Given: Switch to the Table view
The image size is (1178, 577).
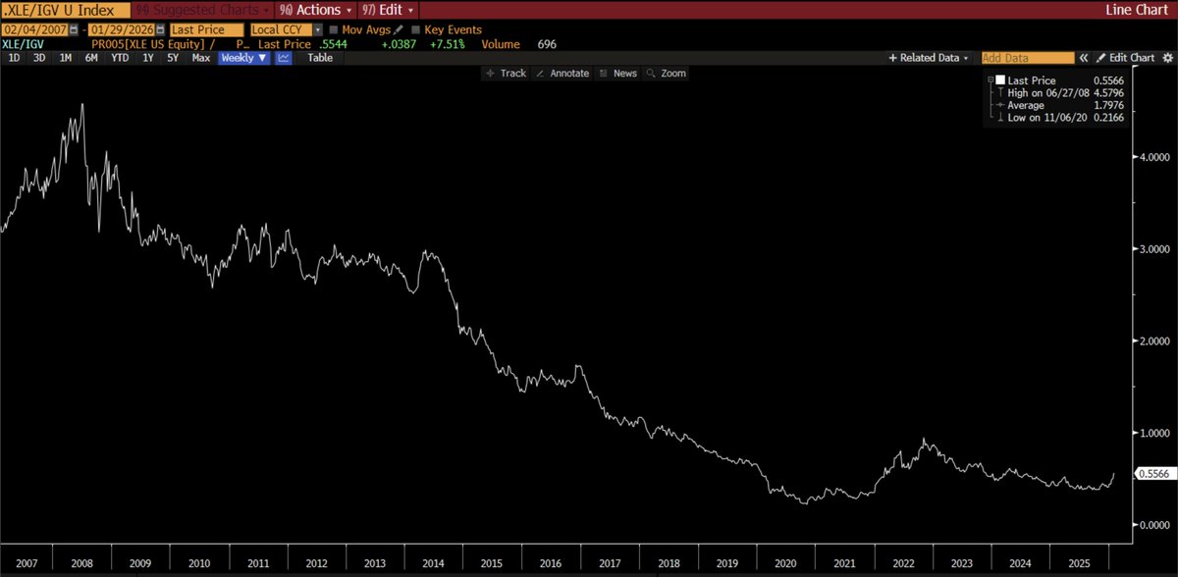Looking at the screenshot, I should click(x=320, y=58).
